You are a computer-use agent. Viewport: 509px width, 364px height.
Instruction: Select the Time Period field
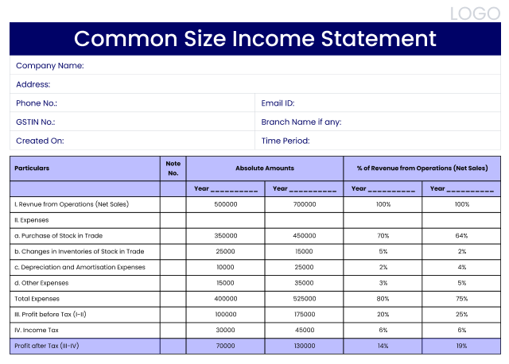(x=378, y=141)
